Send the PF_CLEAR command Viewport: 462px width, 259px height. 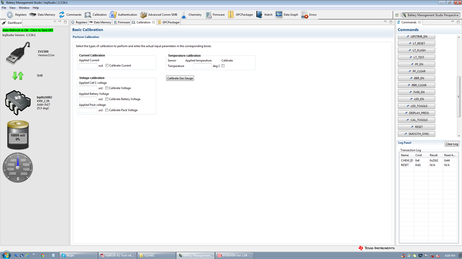coord(417,71)
